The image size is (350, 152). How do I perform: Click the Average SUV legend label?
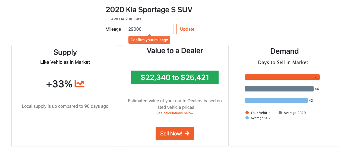(x=260, y=118)
